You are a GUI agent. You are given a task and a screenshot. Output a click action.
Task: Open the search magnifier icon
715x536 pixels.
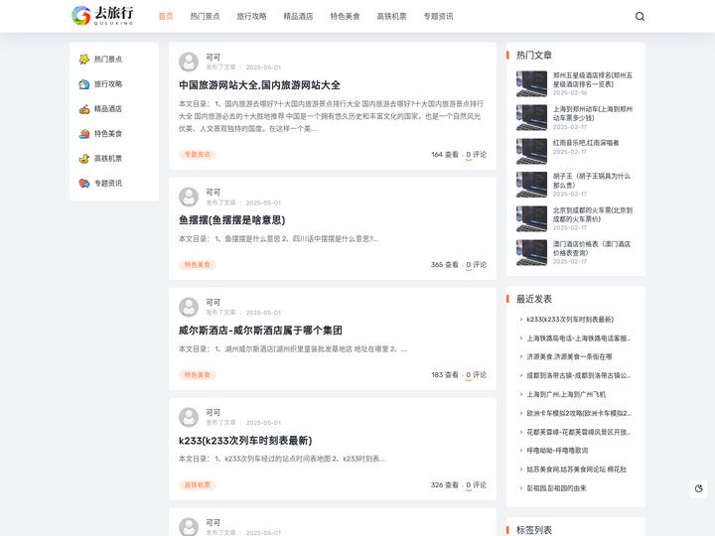tap(640, 17)
